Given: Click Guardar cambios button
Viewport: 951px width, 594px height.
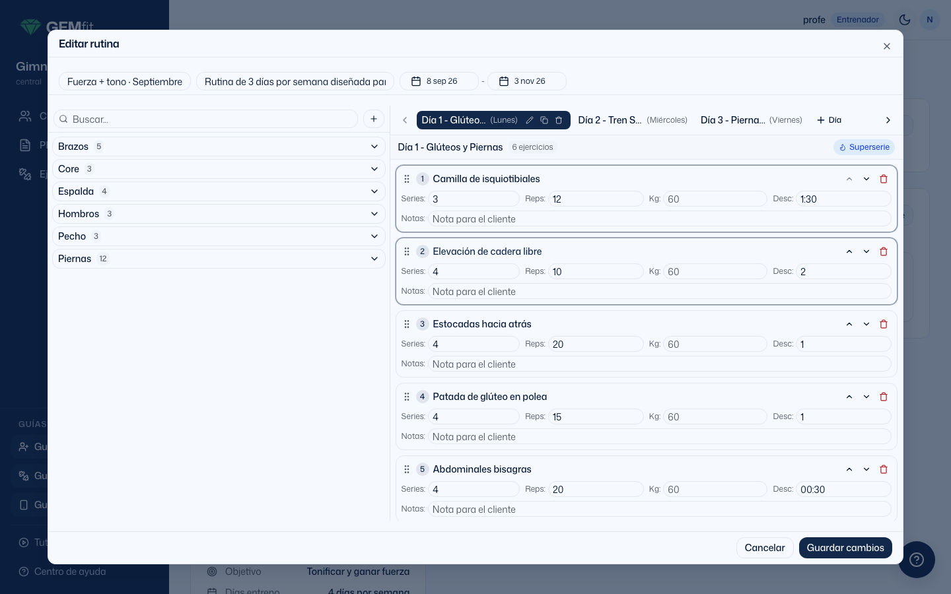Looking at the screenshot, I should tap(845, 548).
